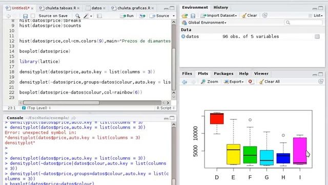Open the Export dropdown in Plots pane
328x185 pixels.
[234, 82]
